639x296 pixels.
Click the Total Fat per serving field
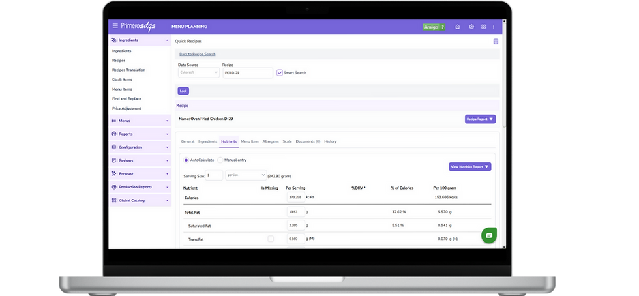coord(295,212)
